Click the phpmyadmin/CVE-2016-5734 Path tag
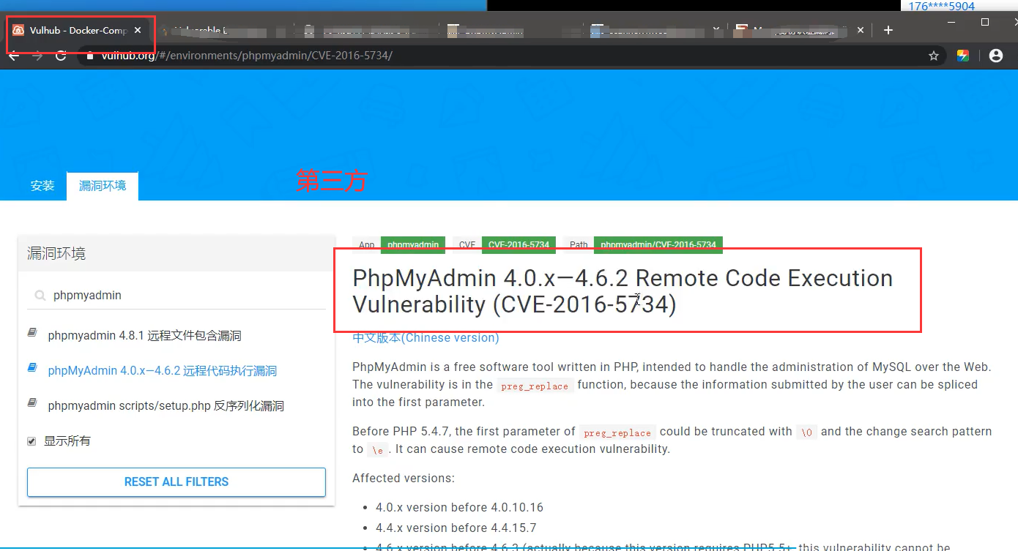This screenshot has height=551, width=1018. point(658,245)
